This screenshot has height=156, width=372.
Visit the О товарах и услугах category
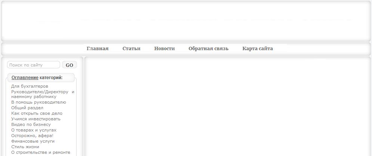(x=34, y=130)
